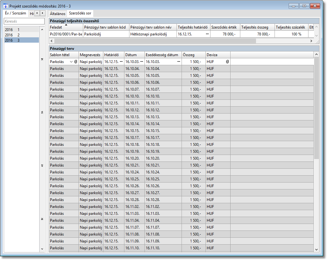This screenshot has height=260, width=327.
Task: Click HUF cell in the 16.10.28. row
Action: point(218,200)
